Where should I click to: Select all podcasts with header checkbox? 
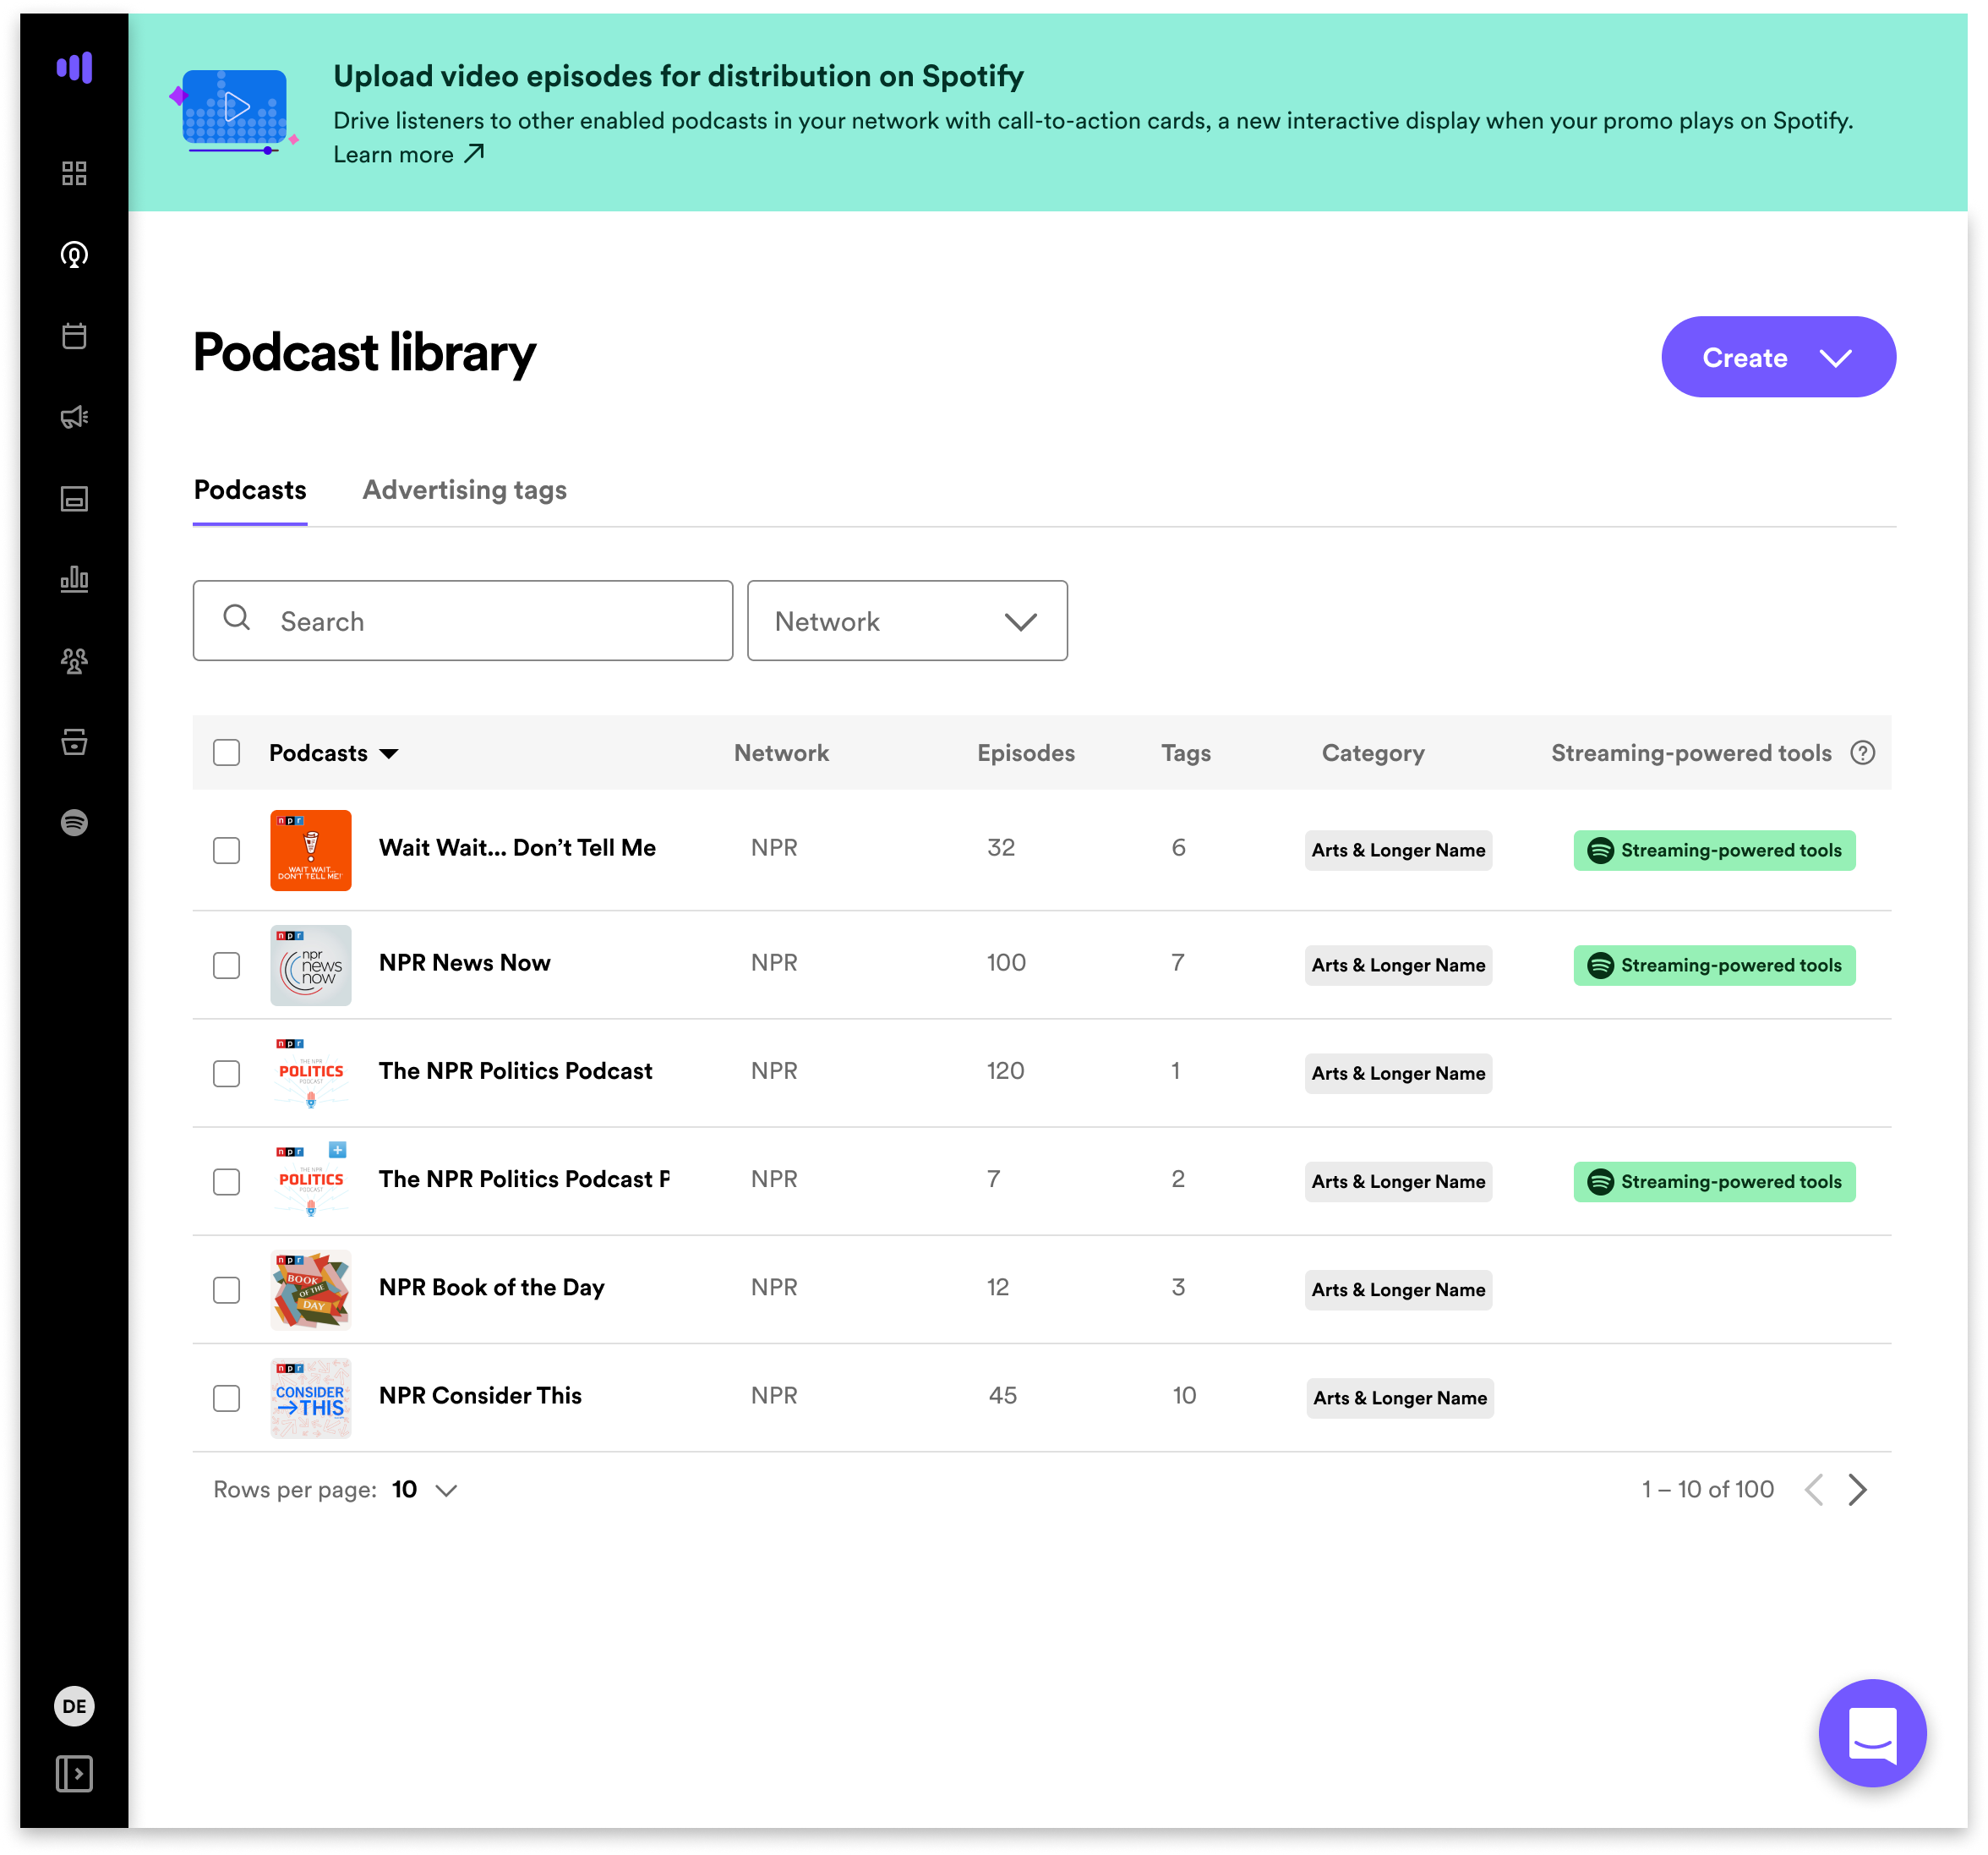coord(227,752)
